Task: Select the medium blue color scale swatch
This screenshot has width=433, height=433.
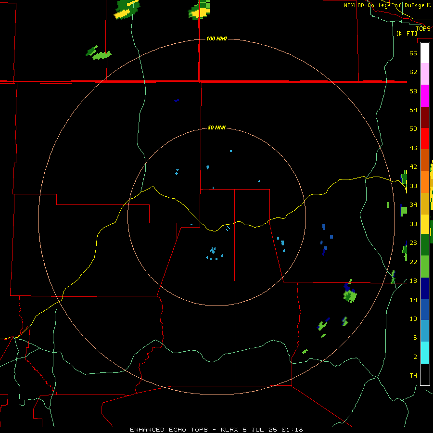Action: (x=425, y=309)
